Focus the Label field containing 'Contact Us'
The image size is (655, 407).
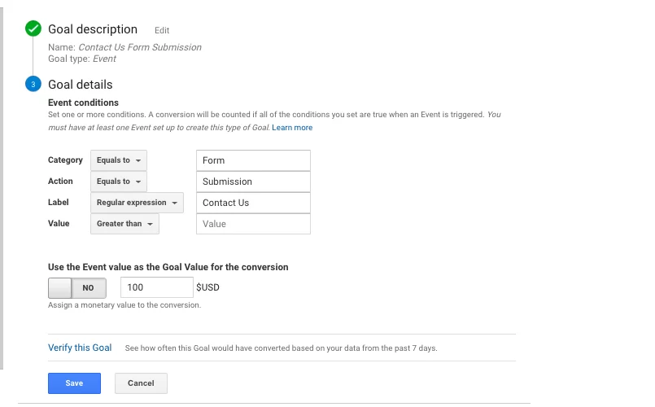point(253,203)
